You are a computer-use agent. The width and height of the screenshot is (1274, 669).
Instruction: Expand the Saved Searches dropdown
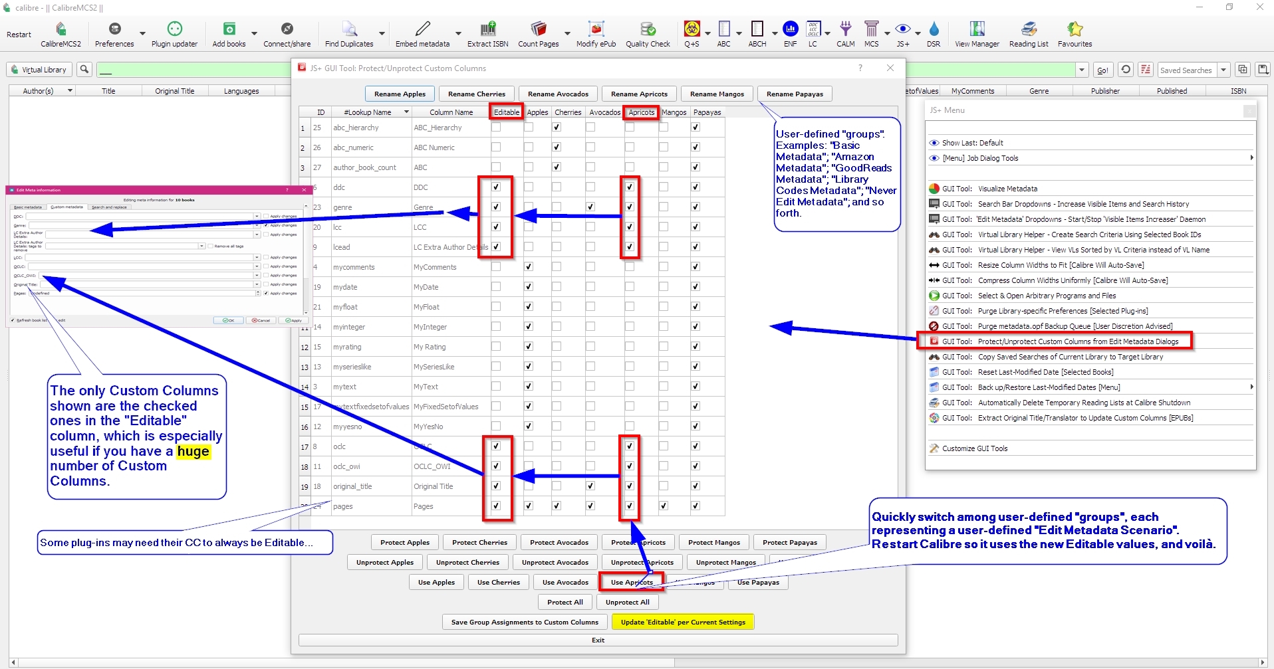tap(1223, 70)
